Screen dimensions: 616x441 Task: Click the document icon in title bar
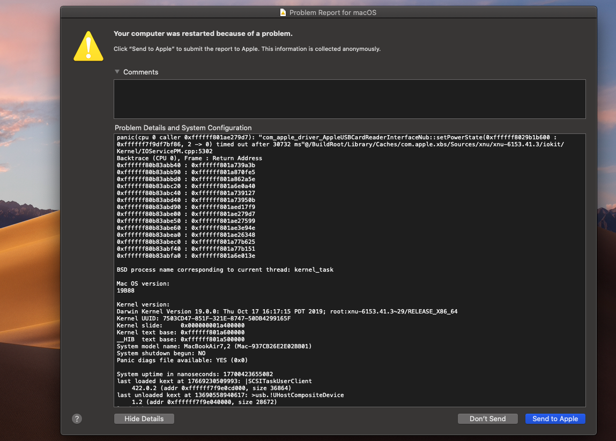[x=283, y=12]
